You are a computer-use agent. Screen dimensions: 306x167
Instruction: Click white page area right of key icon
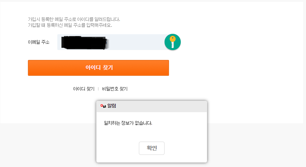tap(239, 42)
